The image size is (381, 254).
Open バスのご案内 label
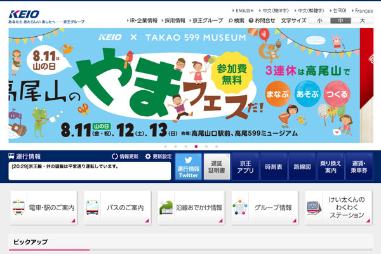[125, 208]
